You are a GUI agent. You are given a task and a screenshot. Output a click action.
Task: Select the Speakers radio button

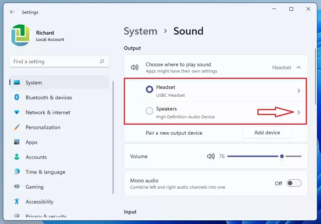[150, 111]
